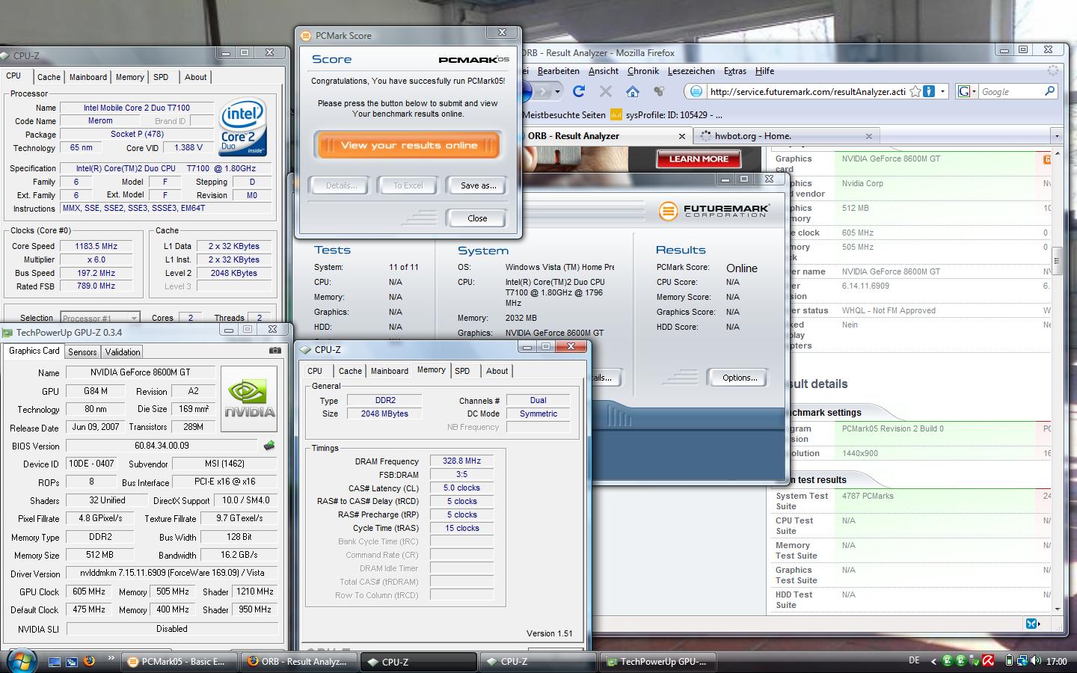
Task: Open Mainboard tab in top CPU-Z
Action: tap(88, 77)
